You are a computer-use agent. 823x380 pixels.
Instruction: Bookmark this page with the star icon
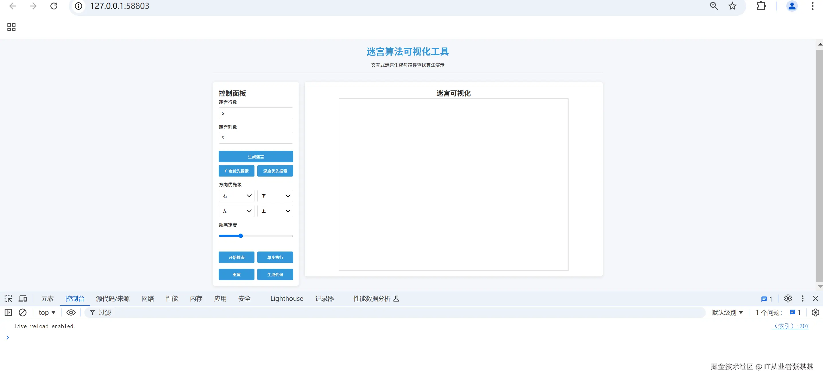[x=732, y=6]
